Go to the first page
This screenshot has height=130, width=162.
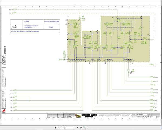coord(56,128)
